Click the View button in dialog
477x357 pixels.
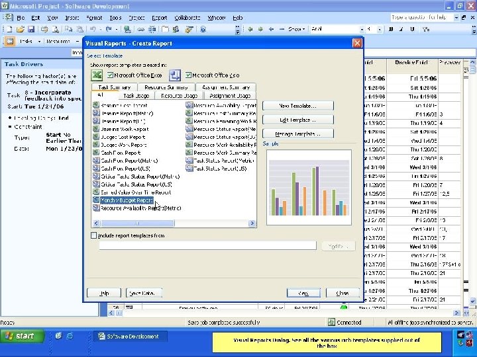[x=303, y=293]
